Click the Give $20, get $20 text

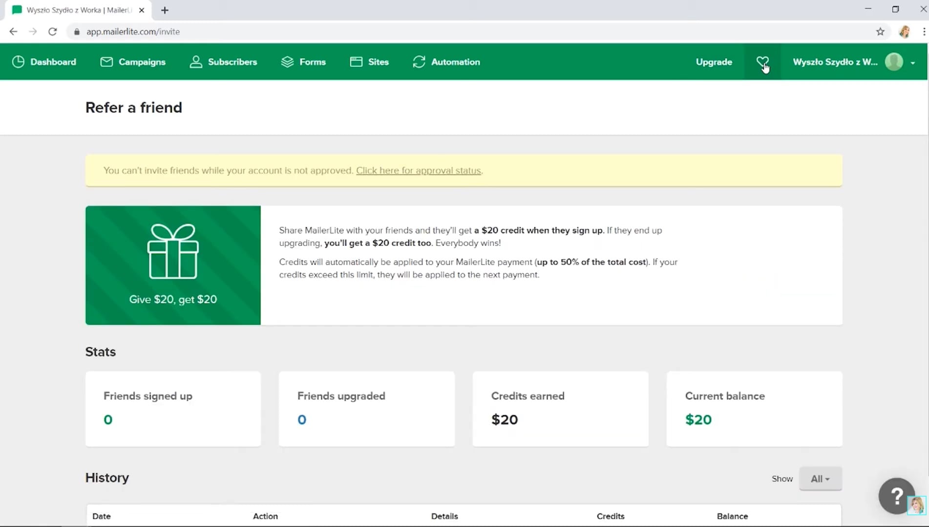click(173, 299)
